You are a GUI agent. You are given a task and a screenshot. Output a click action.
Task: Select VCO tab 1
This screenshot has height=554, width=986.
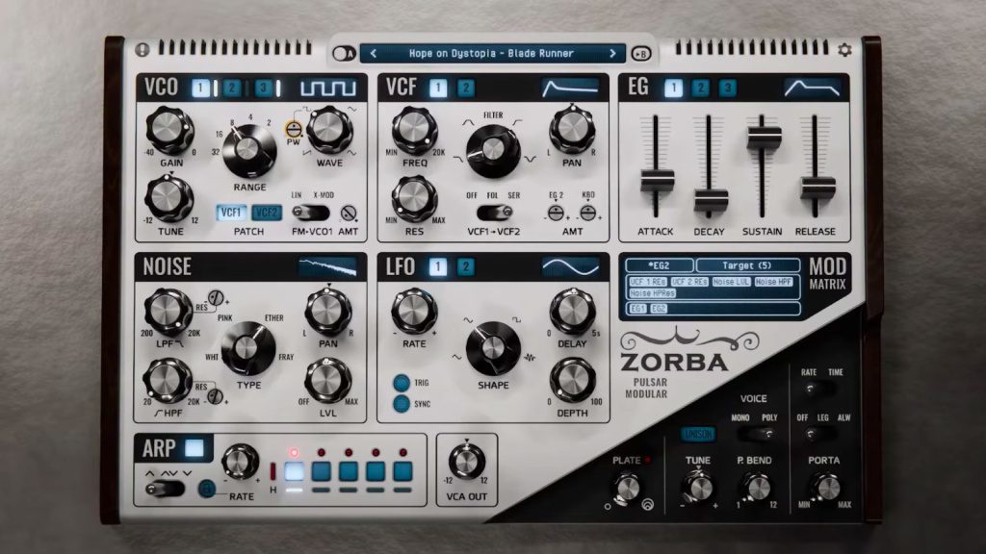tap(200, 88)
